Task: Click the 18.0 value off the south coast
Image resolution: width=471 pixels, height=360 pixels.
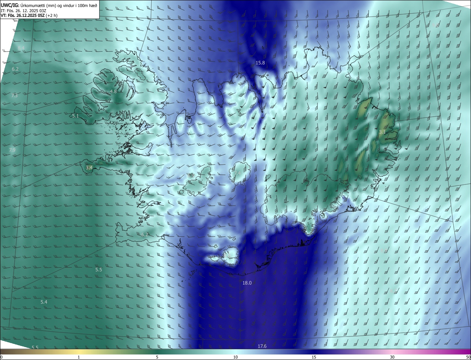Action: [247, 283]
